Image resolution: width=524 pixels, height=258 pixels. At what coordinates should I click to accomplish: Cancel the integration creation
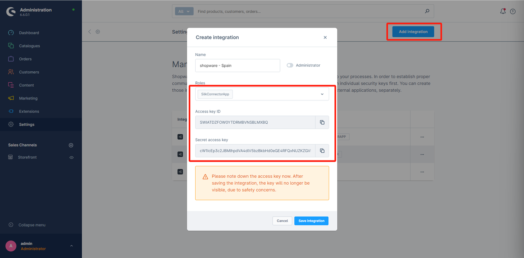[x=282, y=221]
